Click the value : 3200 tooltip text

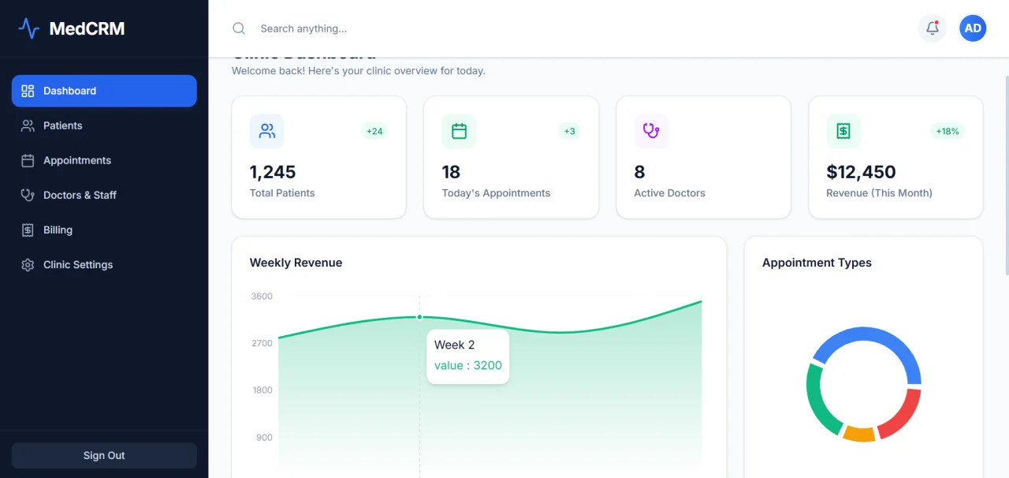[468, 365]
